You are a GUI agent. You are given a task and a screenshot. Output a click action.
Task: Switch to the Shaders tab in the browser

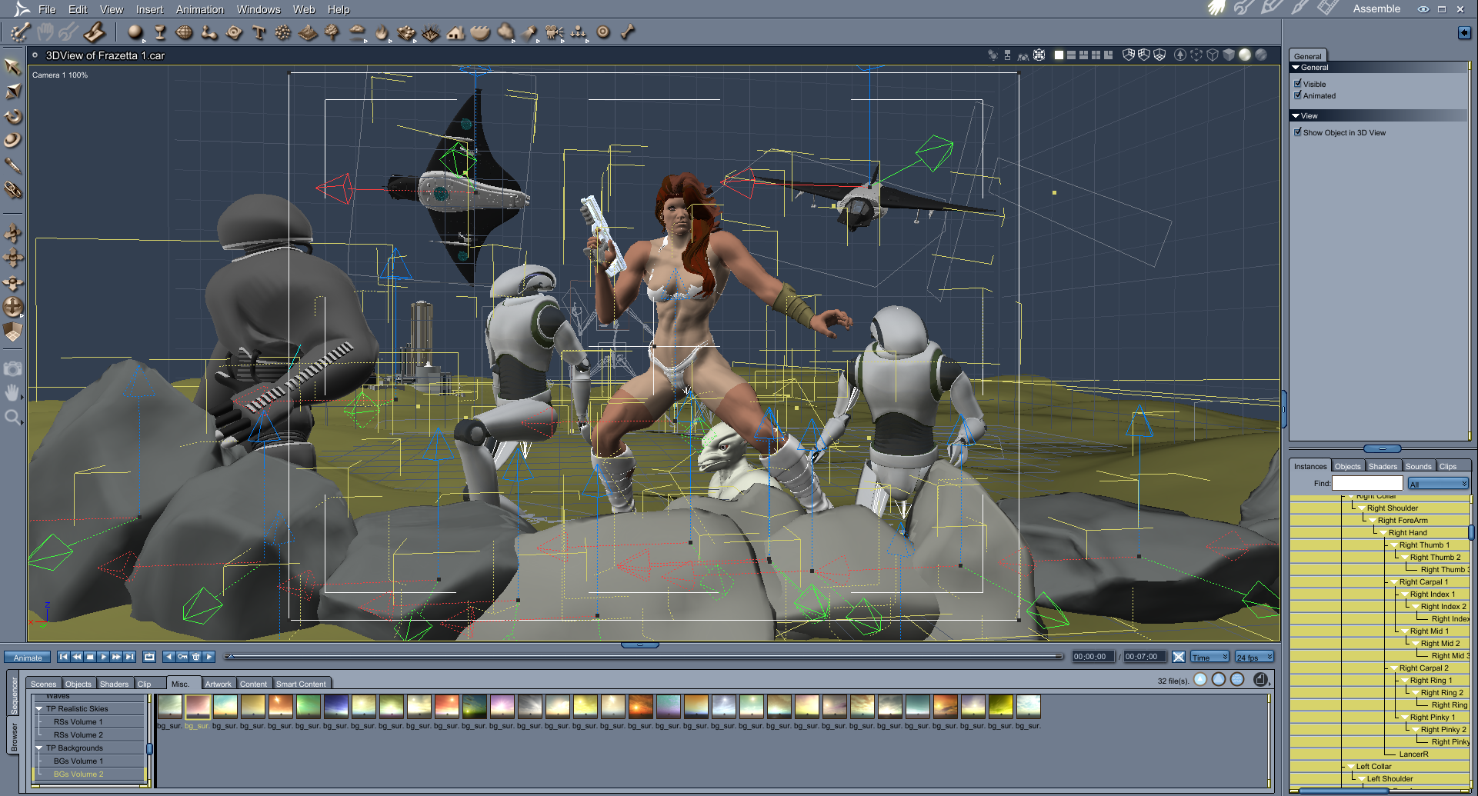point(114,684)
